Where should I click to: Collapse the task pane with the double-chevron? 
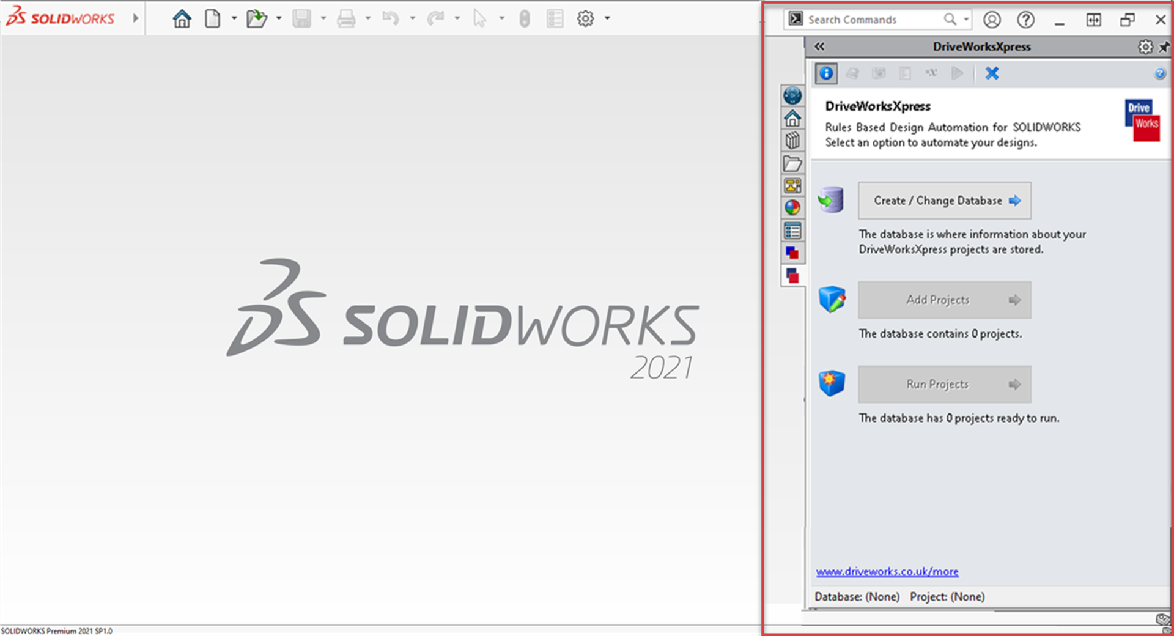pyautogui.click(x=819, y=46)
